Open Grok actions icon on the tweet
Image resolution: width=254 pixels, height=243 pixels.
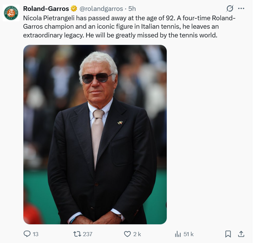pyautogui.click(x=230, y=8)
